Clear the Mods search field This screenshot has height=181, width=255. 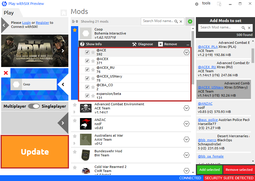point(181,21)
